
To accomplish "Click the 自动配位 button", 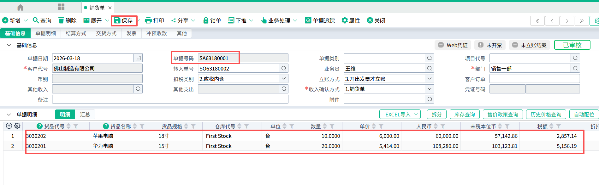I will [584, 115].
